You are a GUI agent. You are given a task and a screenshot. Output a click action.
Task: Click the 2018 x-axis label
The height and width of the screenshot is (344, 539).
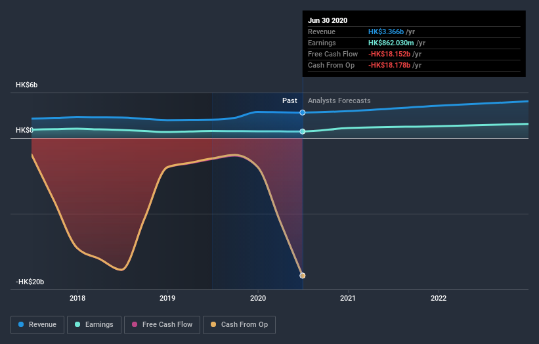click(x=77, y=298)
